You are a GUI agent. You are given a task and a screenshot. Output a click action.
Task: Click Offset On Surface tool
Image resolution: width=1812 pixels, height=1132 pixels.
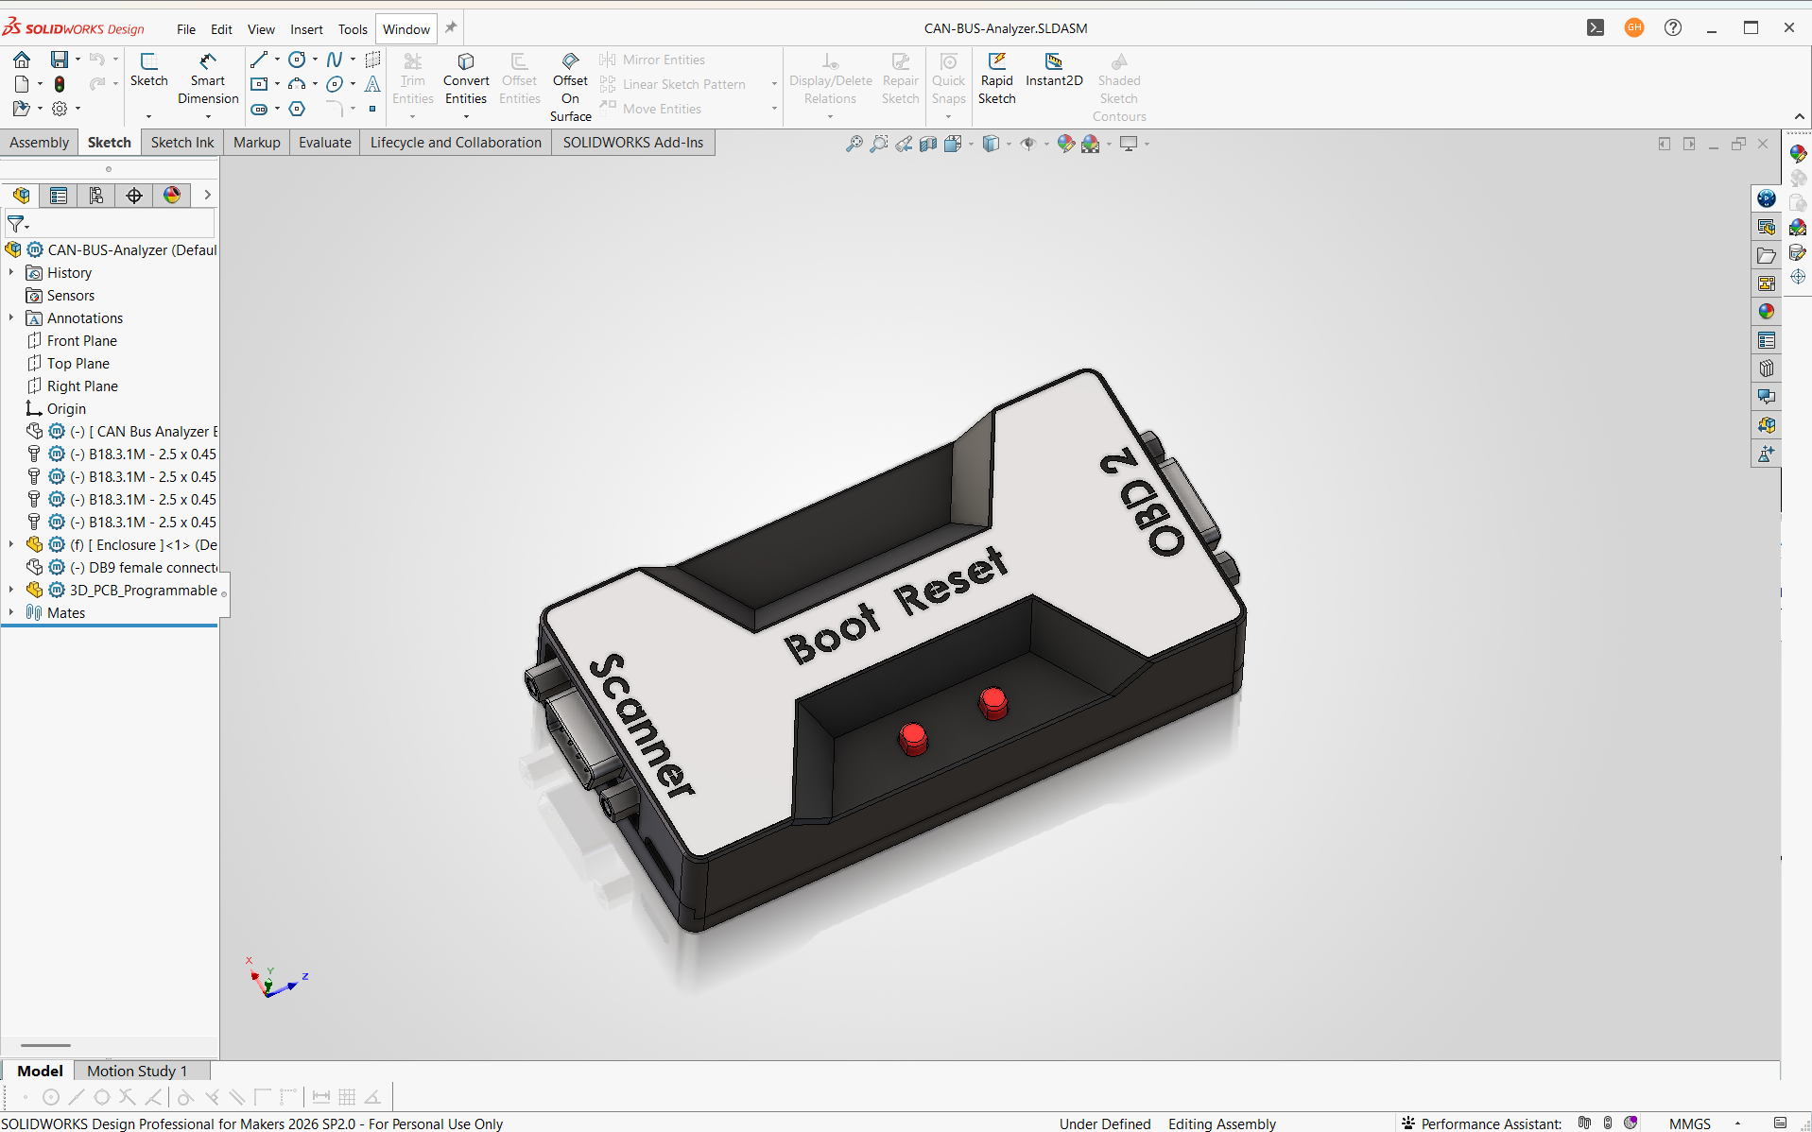tap(571, 87)
